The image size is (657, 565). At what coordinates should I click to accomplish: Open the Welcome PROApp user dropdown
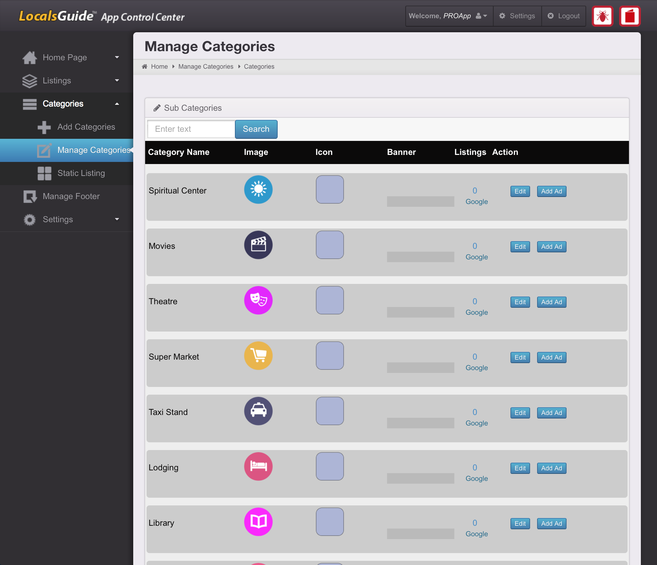449,16
